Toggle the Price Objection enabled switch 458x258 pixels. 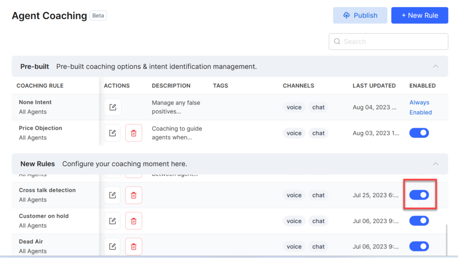click(x=419, y=133)
